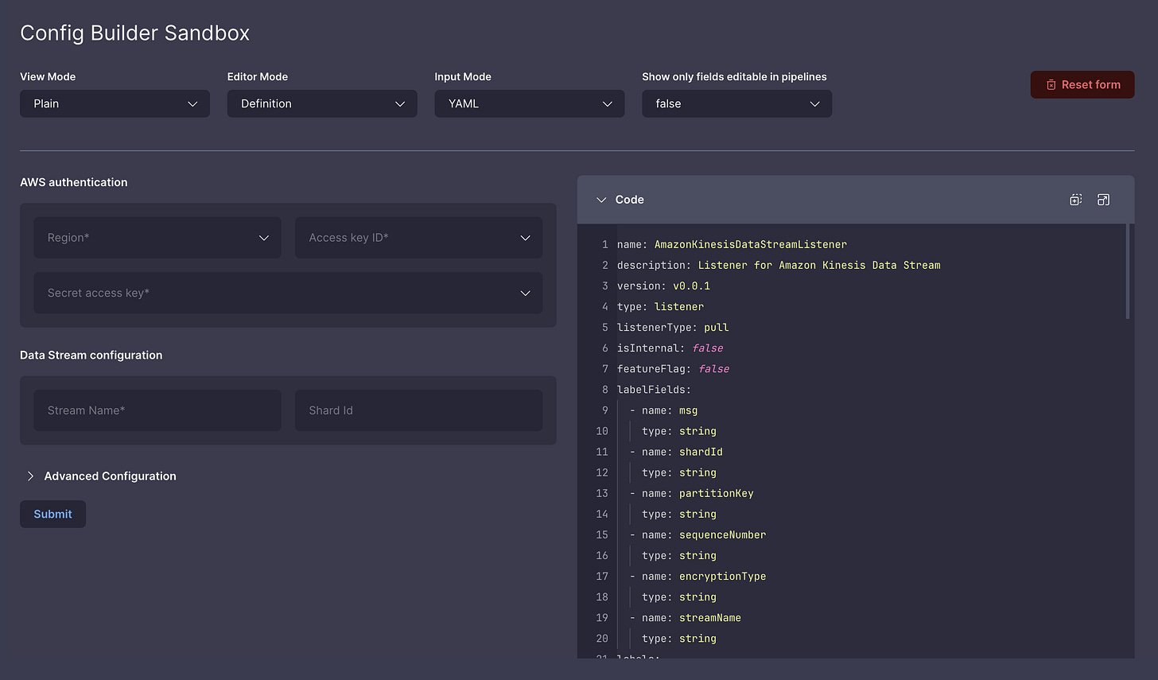Viewport: 1158px width, 680px height.
Task: Click the isInternal false value
Action: coord(707,348)
